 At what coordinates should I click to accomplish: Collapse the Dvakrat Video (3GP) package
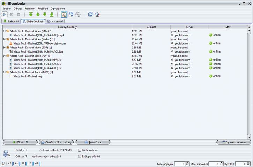click(4, 47)
